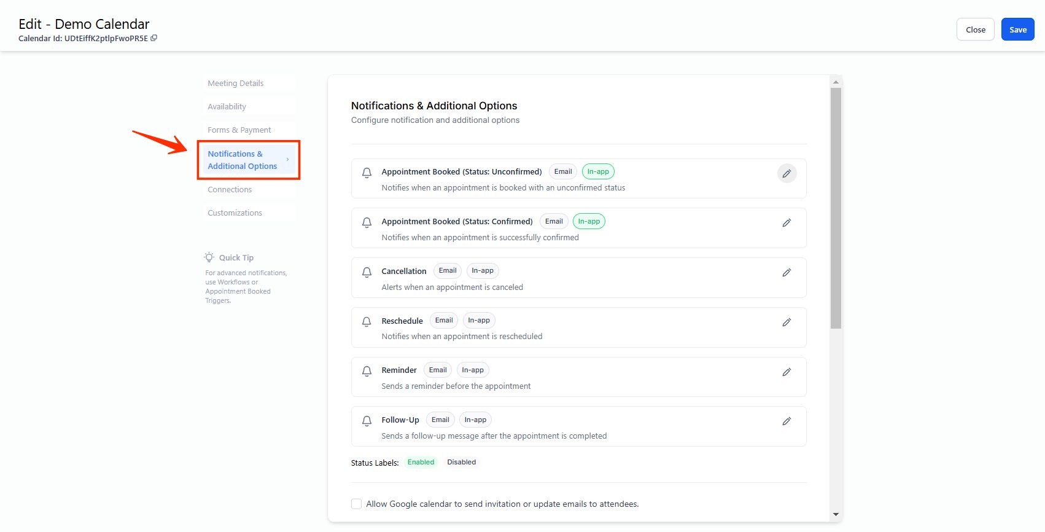
Task: Click the Disabled status label
Action: (x=461, y=463)
